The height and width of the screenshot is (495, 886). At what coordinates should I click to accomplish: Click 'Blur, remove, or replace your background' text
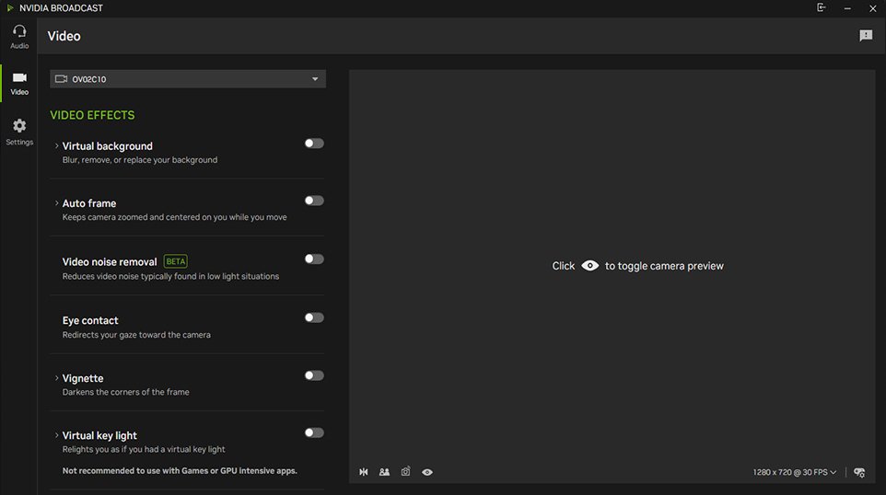(140, 160)
